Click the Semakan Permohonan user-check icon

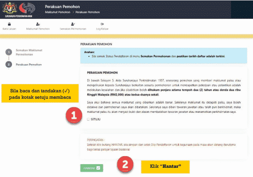tap(72, 24)
